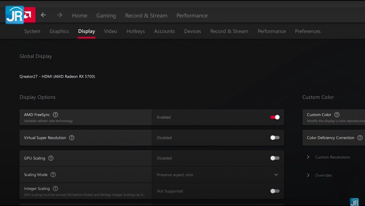Open help for AMD FreeSync
Viewport: 365px width, 206px height.
pos(55,115)
